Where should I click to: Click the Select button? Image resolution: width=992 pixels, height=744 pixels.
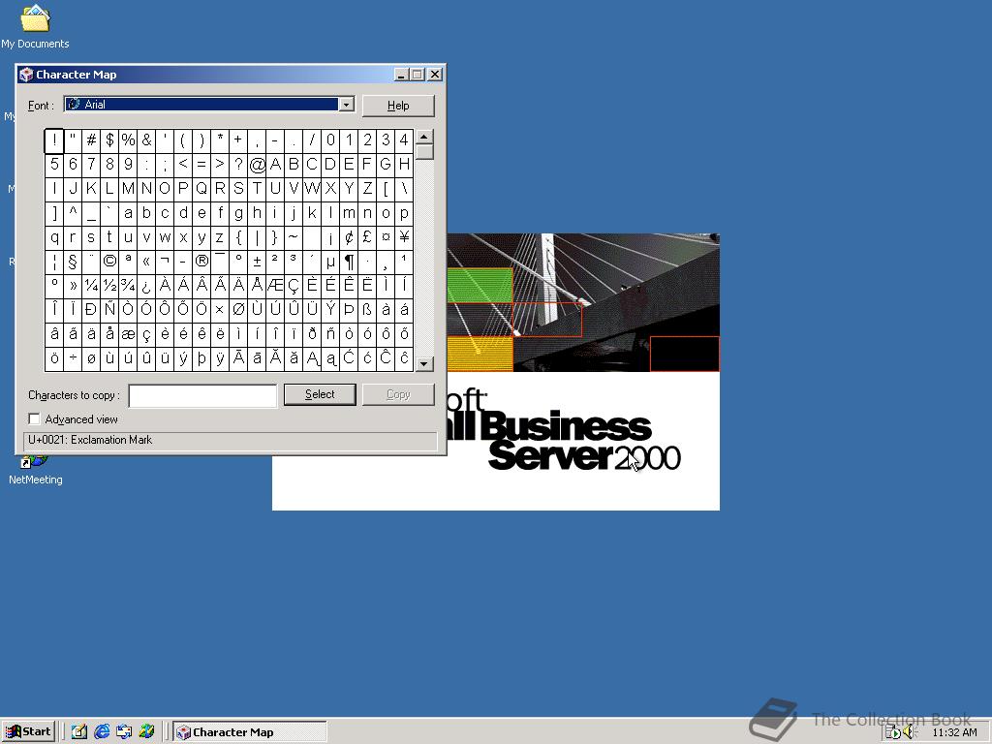[320, 394]
